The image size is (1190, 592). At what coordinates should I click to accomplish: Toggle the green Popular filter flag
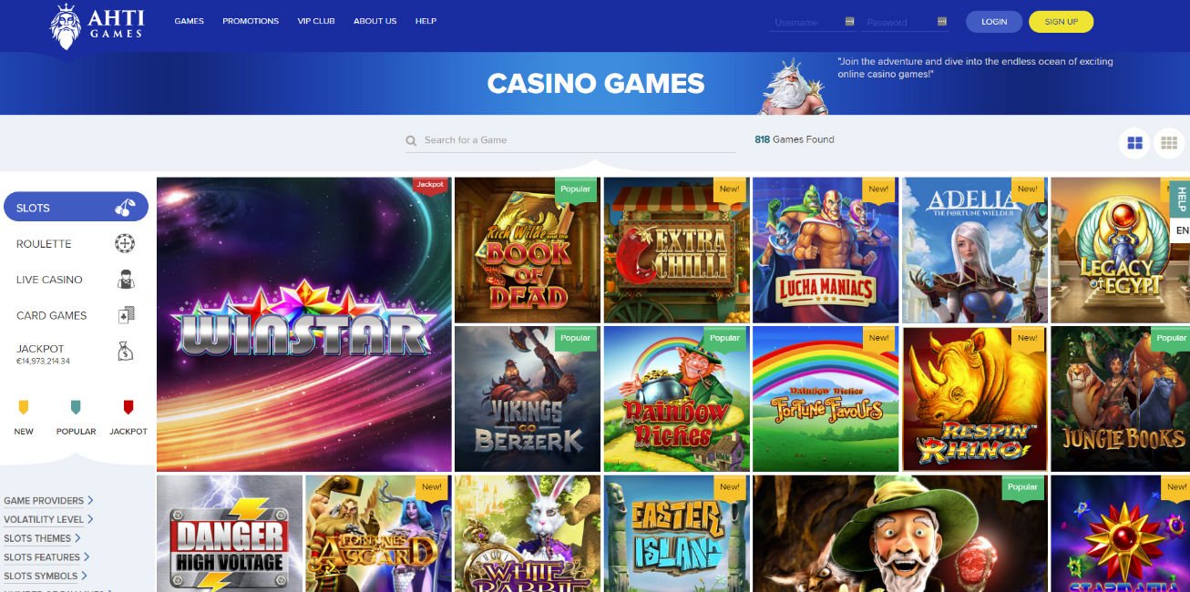tap(76, 407)
